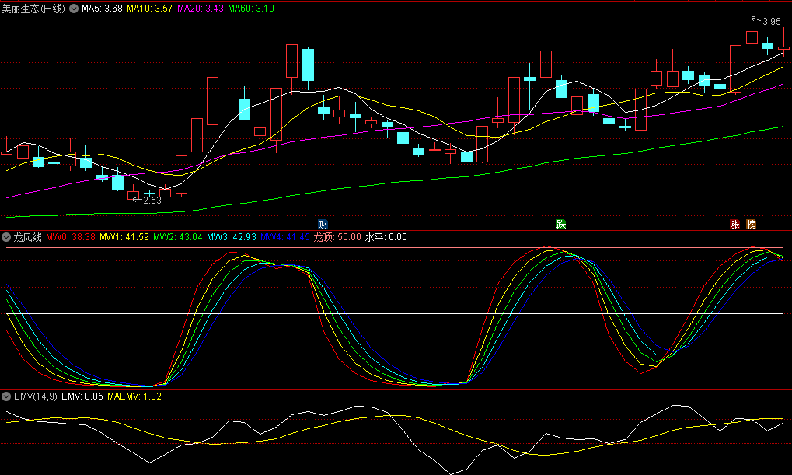Select the MA60: 3.10 label
Image resolution: width=792 pixels, height=475 pixels.
[251, 9]
